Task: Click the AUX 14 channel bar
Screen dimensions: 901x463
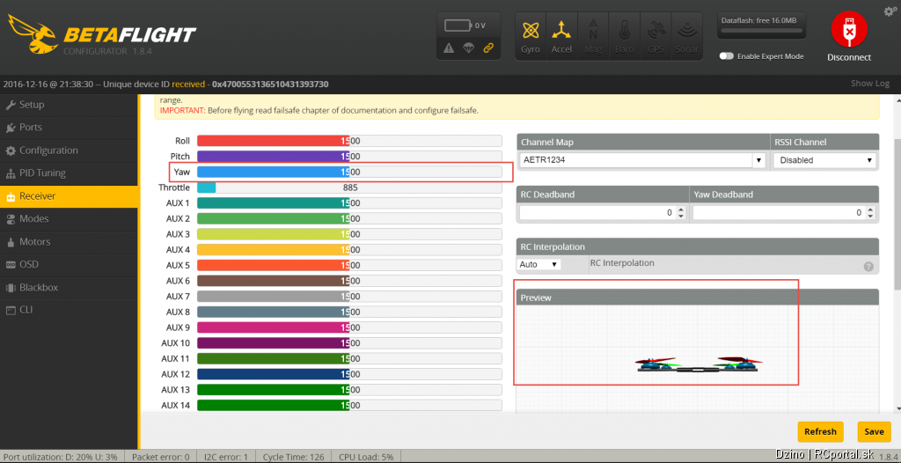Action: click(349, 405)
